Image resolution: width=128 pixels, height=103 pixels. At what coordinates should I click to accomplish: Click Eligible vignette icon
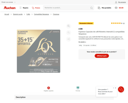[49, 88]
